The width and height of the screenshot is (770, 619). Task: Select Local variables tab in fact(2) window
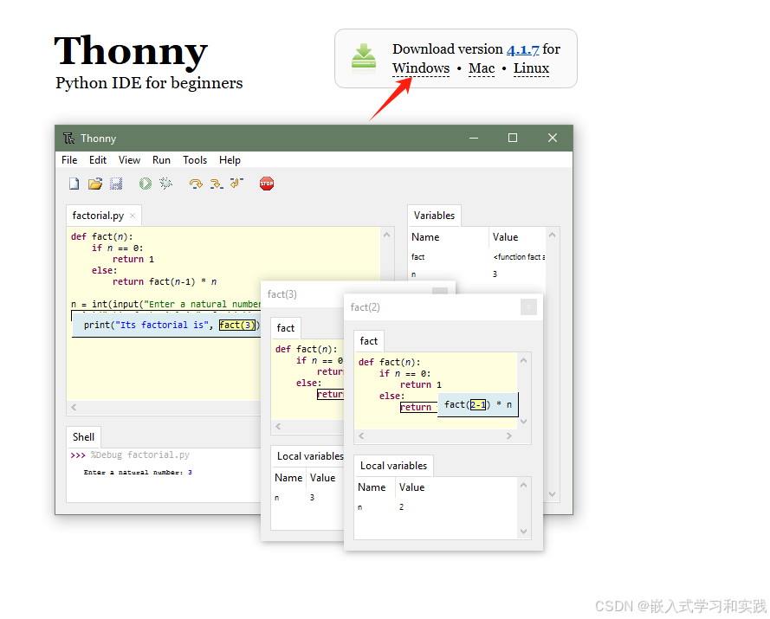[x=394, y=466]
